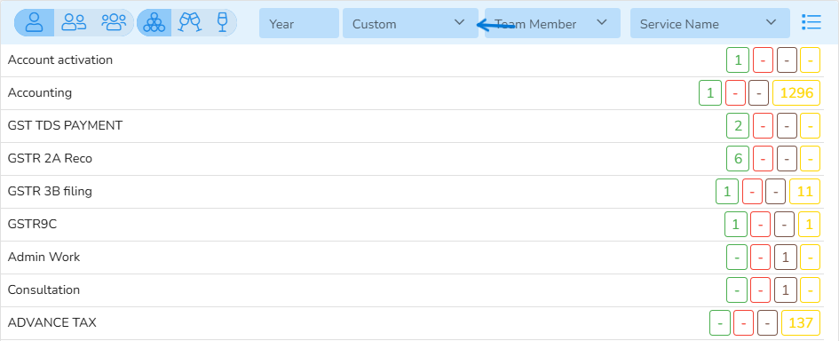This screenshot has height=341, width=839.
Task: Click yellow dash box in GSTR 2A Reco row
Action: pyautogui.click(x=810, y=159)
